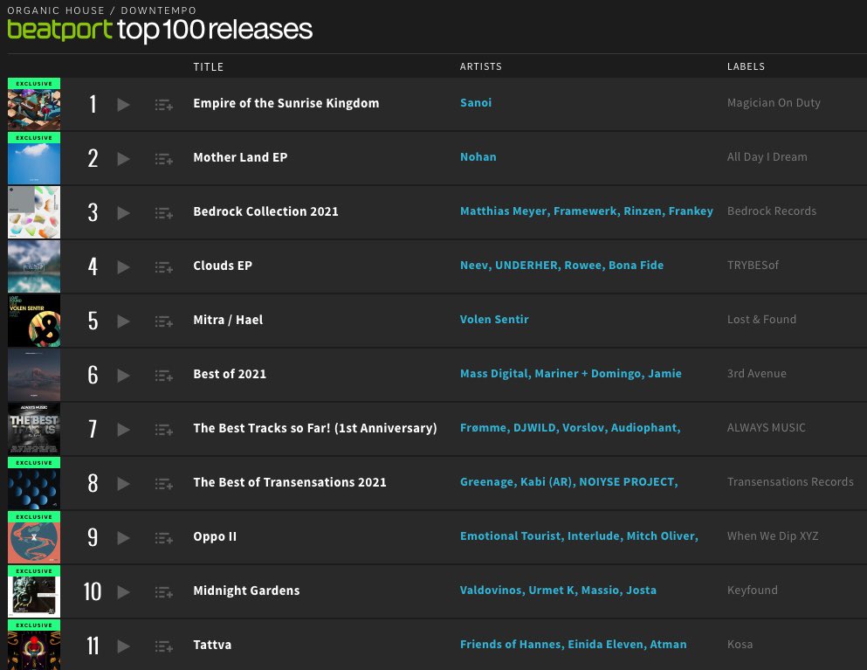The image size is (867, 670).
Task: Visit artist Volen Sentir's page
Action: point(494,320)
